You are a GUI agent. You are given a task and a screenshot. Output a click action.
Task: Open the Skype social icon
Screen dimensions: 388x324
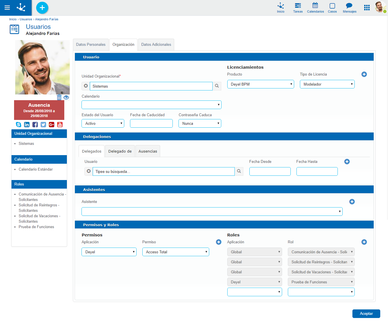click(x=19, y=125)
